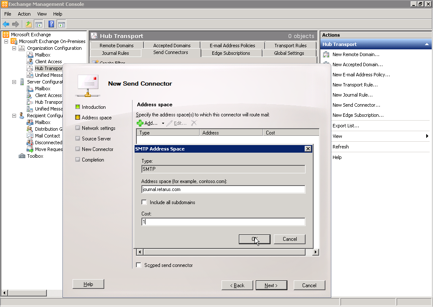Click the New Remote Domain icon

[x=326, y=54]
